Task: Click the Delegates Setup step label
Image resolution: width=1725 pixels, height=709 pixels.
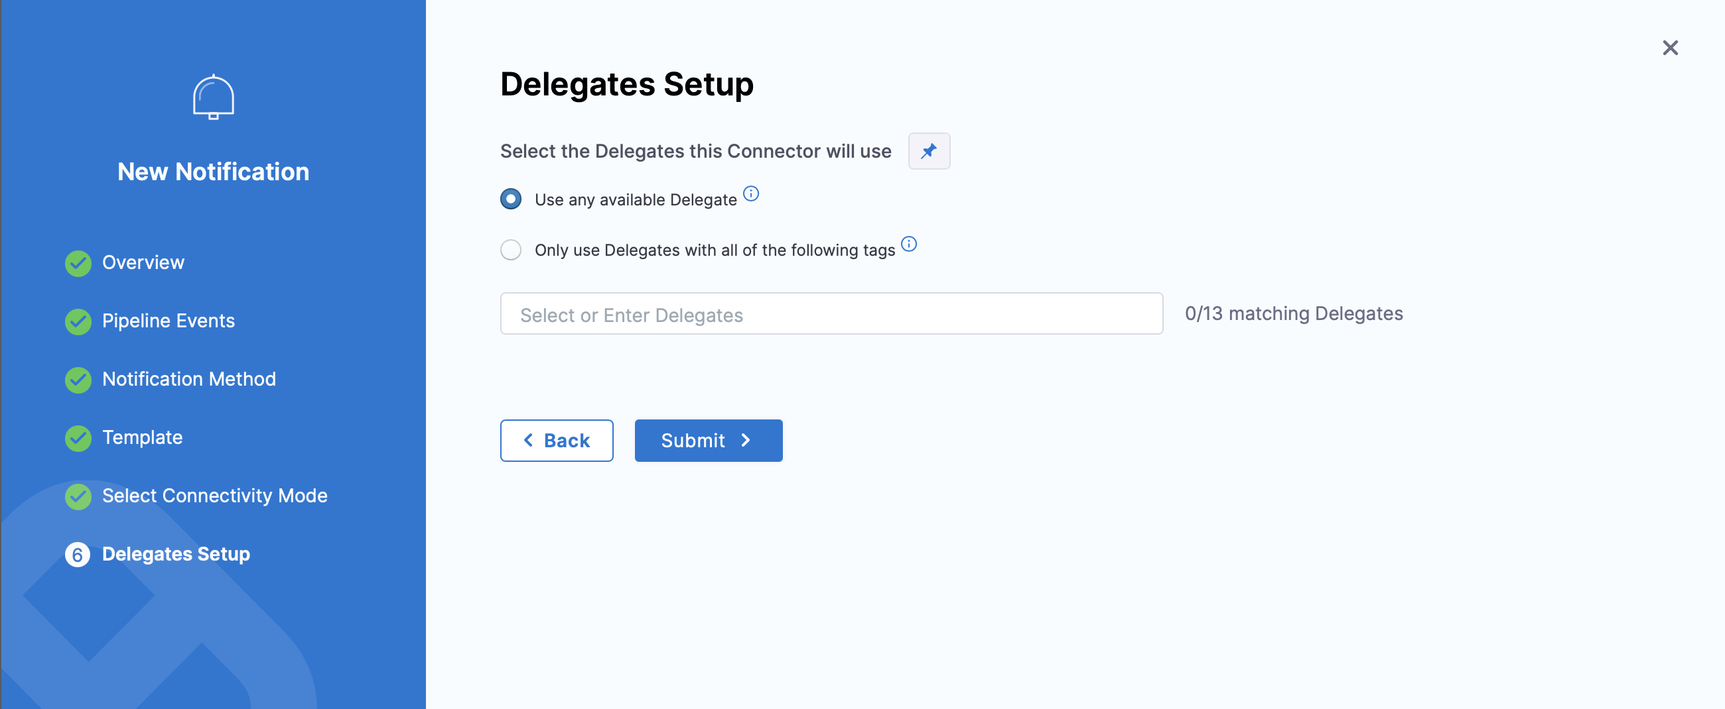Action: [x=176, y=554]
